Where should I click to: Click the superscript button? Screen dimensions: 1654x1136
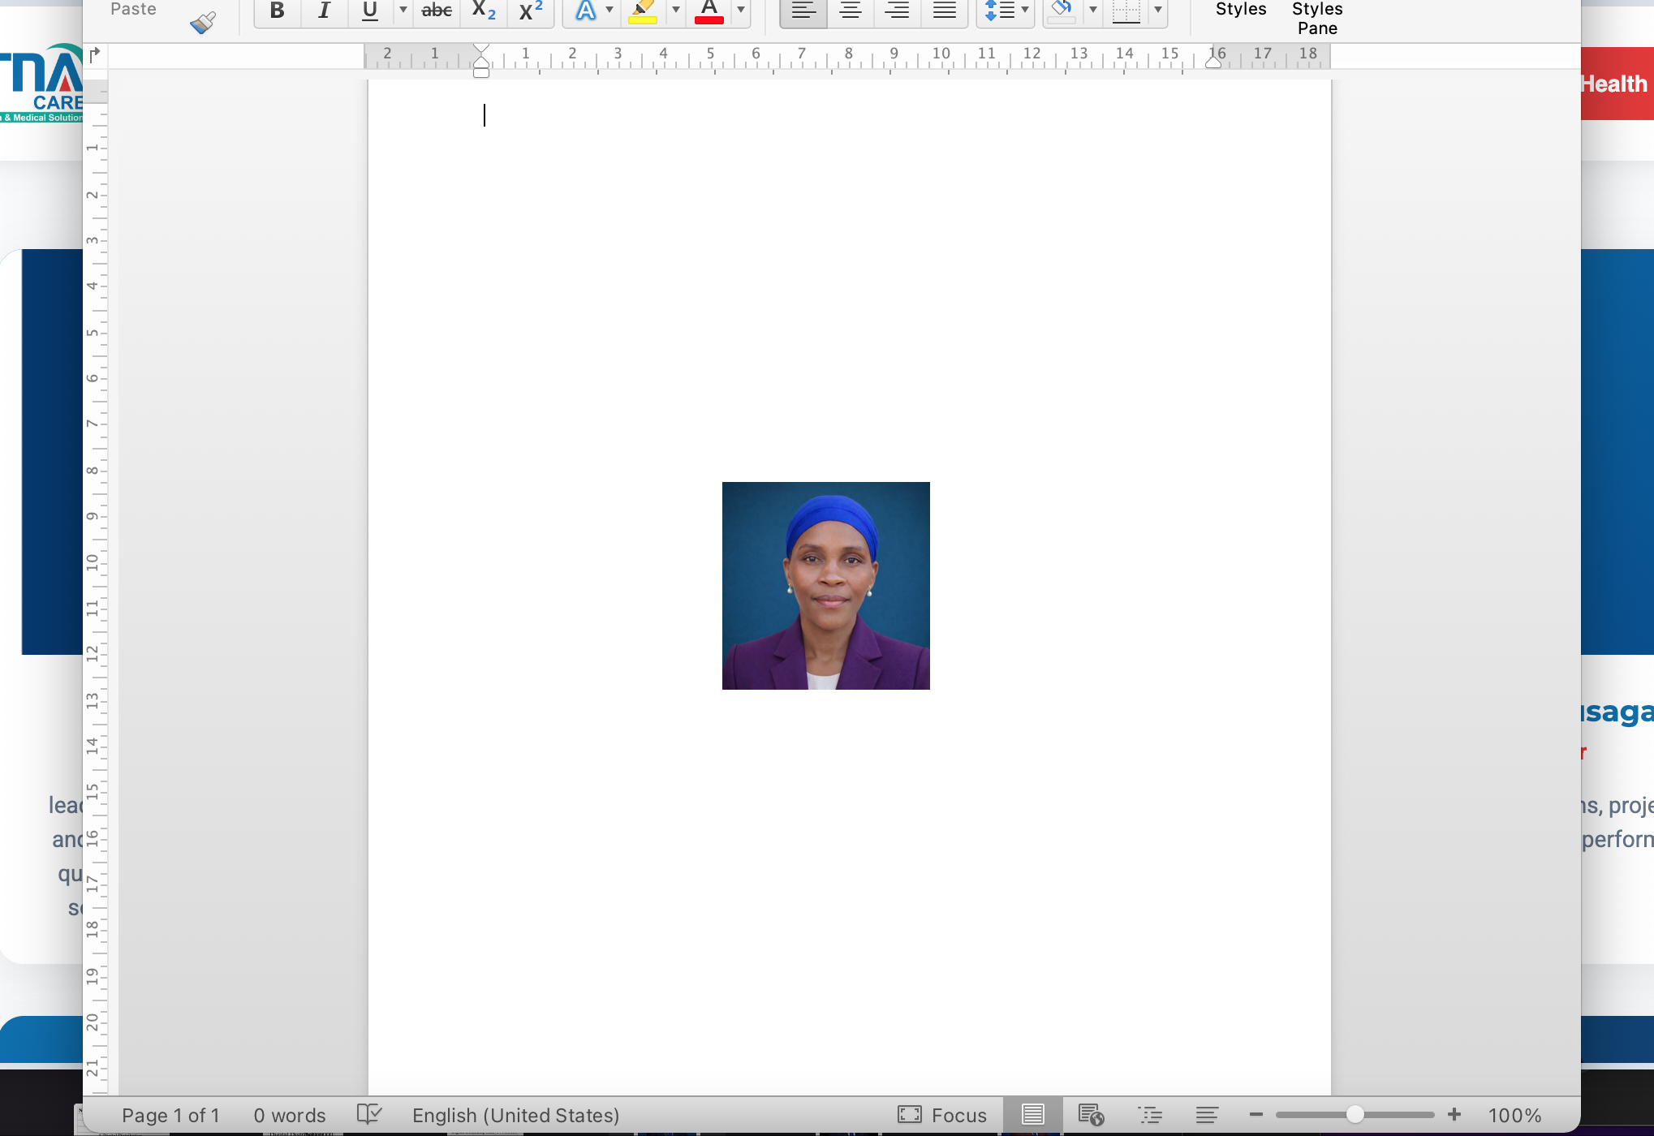coord(531,11)
